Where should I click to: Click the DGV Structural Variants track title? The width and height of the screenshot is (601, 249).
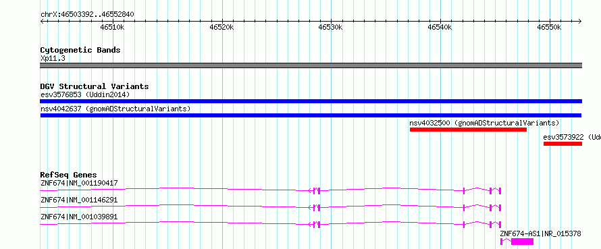click(x=95, y=86)
